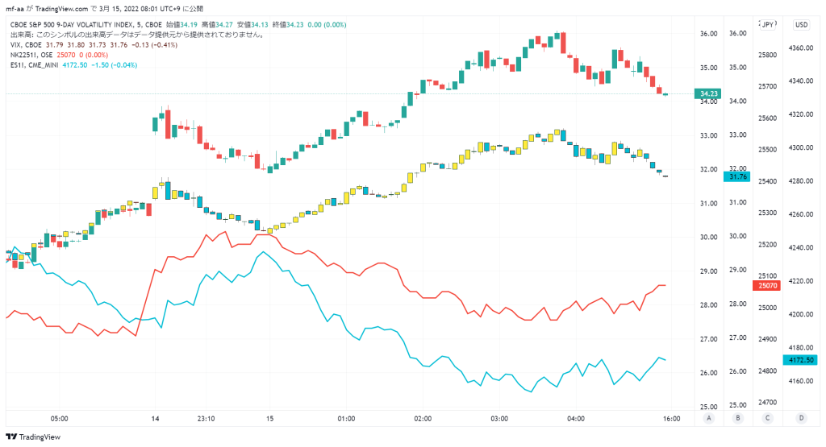Screen dimensions: 826x447
Task: Click the 4300.00 value on USD axis
Action: (801, 147)
